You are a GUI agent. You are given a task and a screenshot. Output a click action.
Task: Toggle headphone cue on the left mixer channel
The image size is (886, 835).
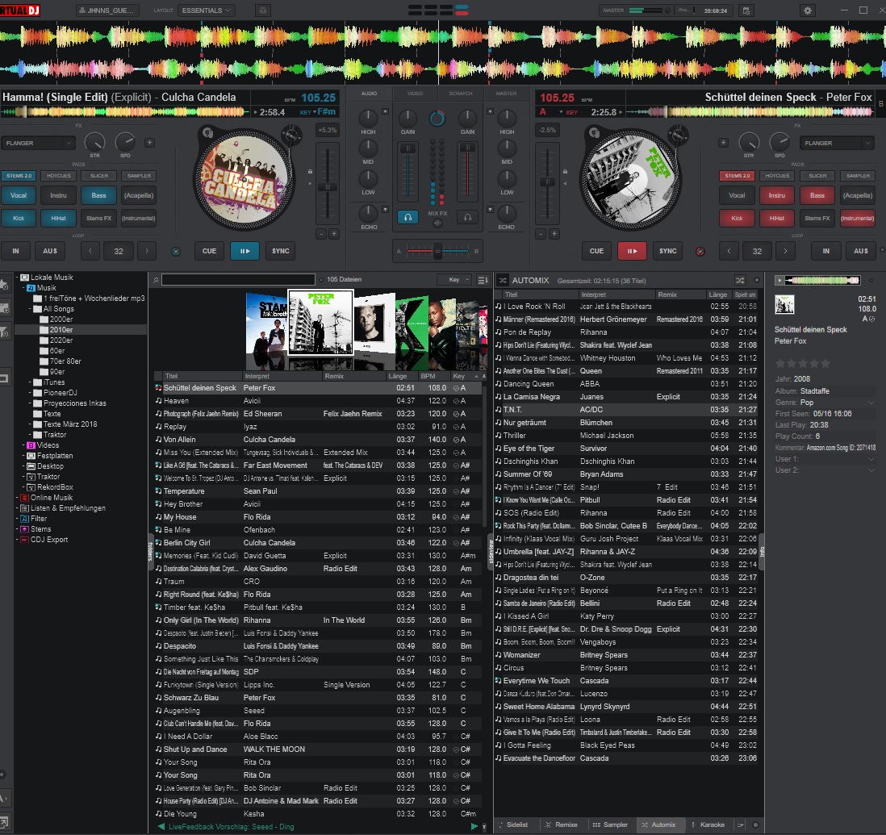click(x=407, y=217)
